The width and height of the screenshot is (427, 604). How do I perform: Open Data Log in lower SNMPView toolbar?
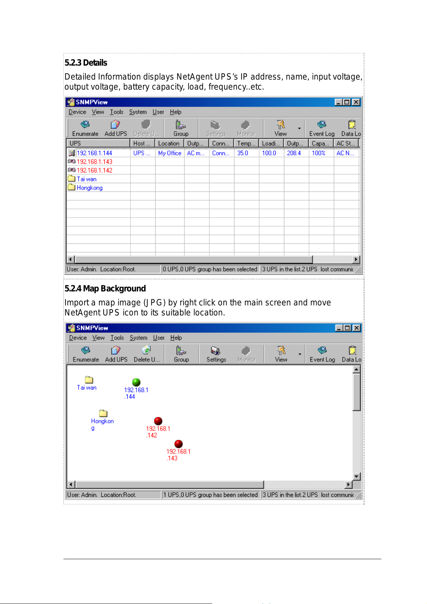click(x=352, y=350)
